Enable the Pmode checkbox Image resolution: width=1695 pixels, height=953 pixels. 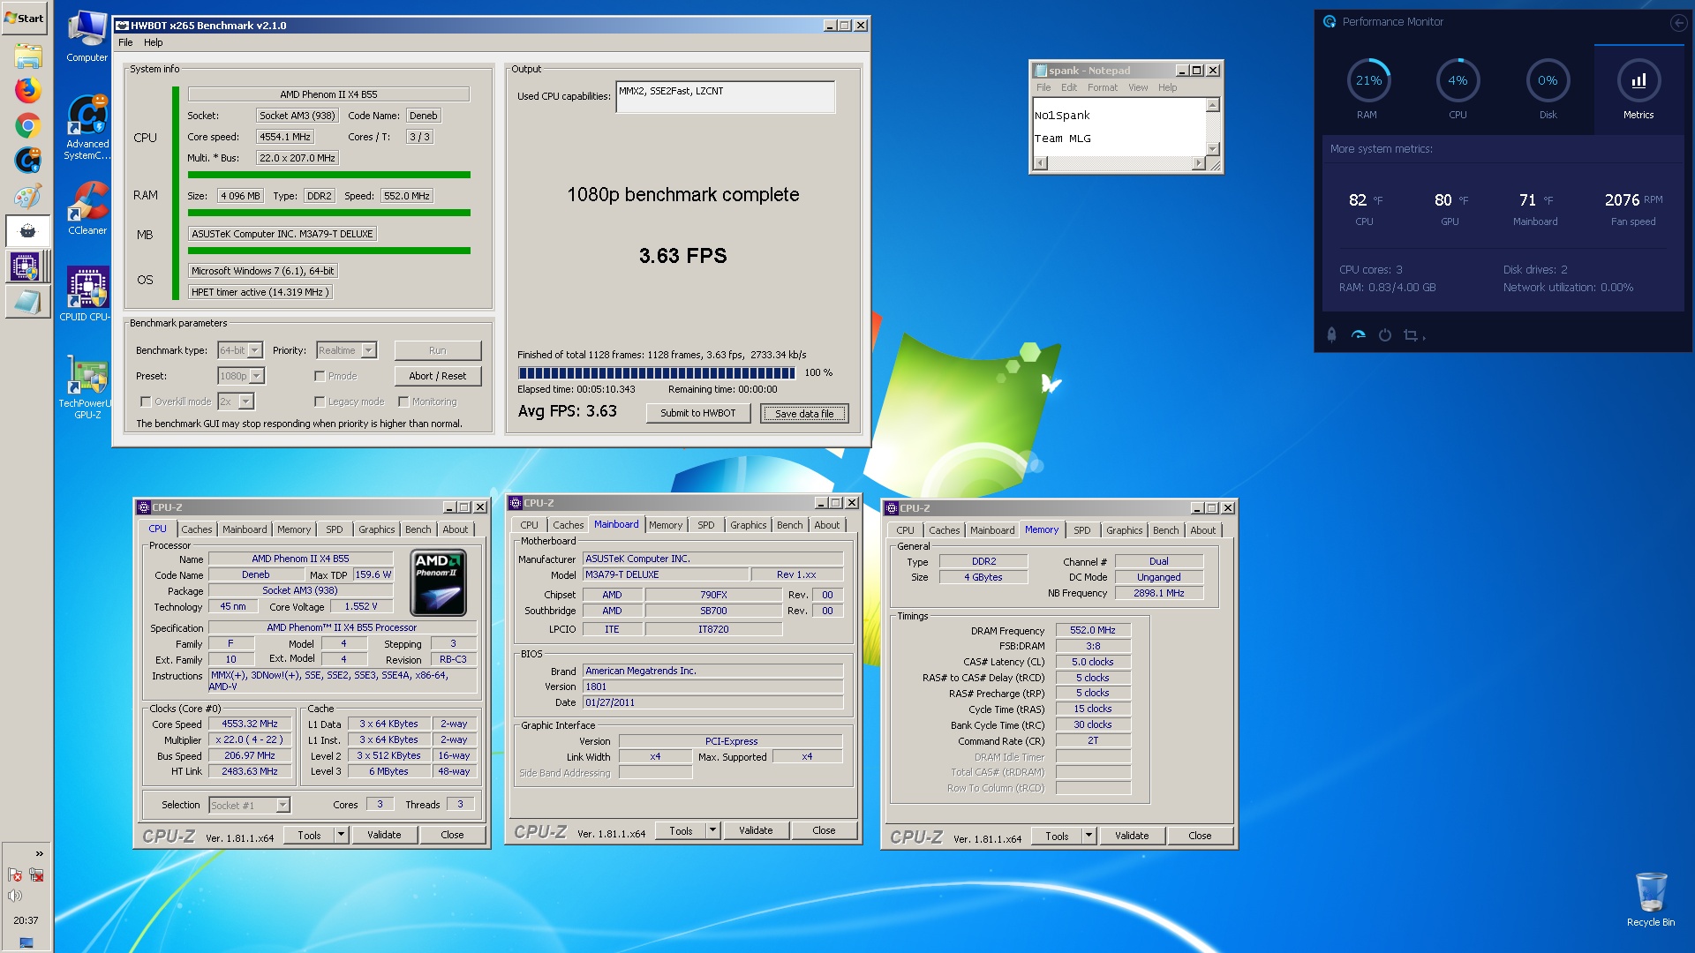click(320, 376)
